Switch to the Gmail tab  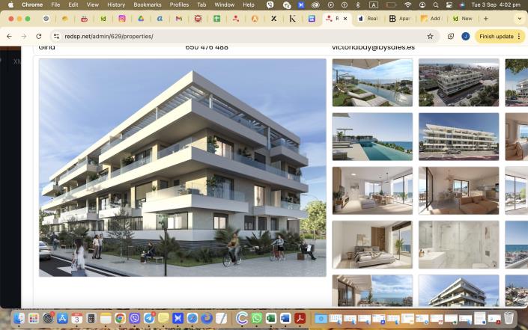(178, 18)
